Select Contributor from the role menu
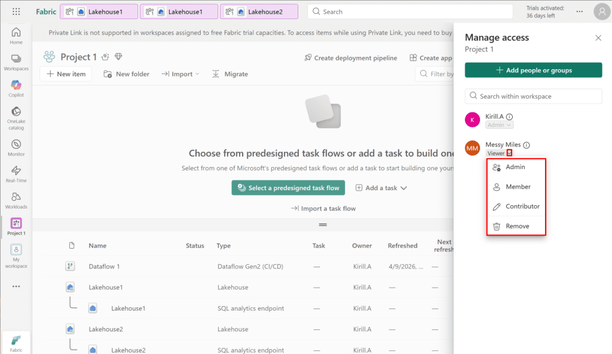Viewport: 612px width, 354px height. [x=522, y=206]
